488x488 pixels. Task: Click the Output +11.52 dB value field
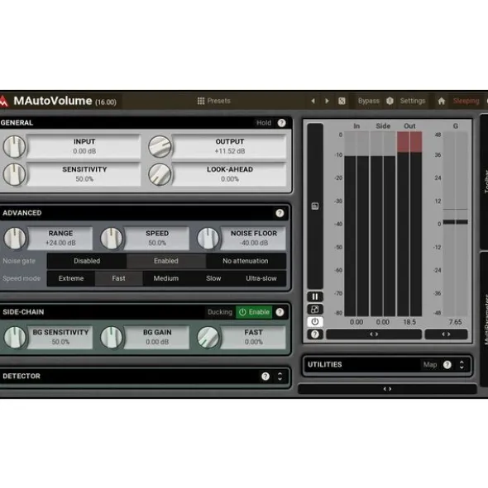(229, 147)
